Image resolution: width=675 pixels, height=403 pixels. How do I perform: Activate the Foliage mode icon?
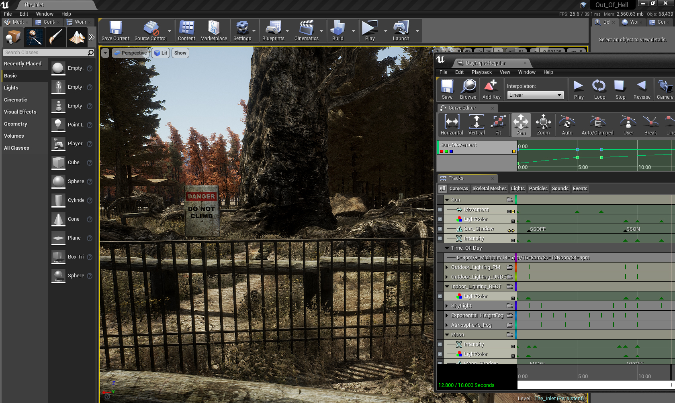(x=77, y=37)
